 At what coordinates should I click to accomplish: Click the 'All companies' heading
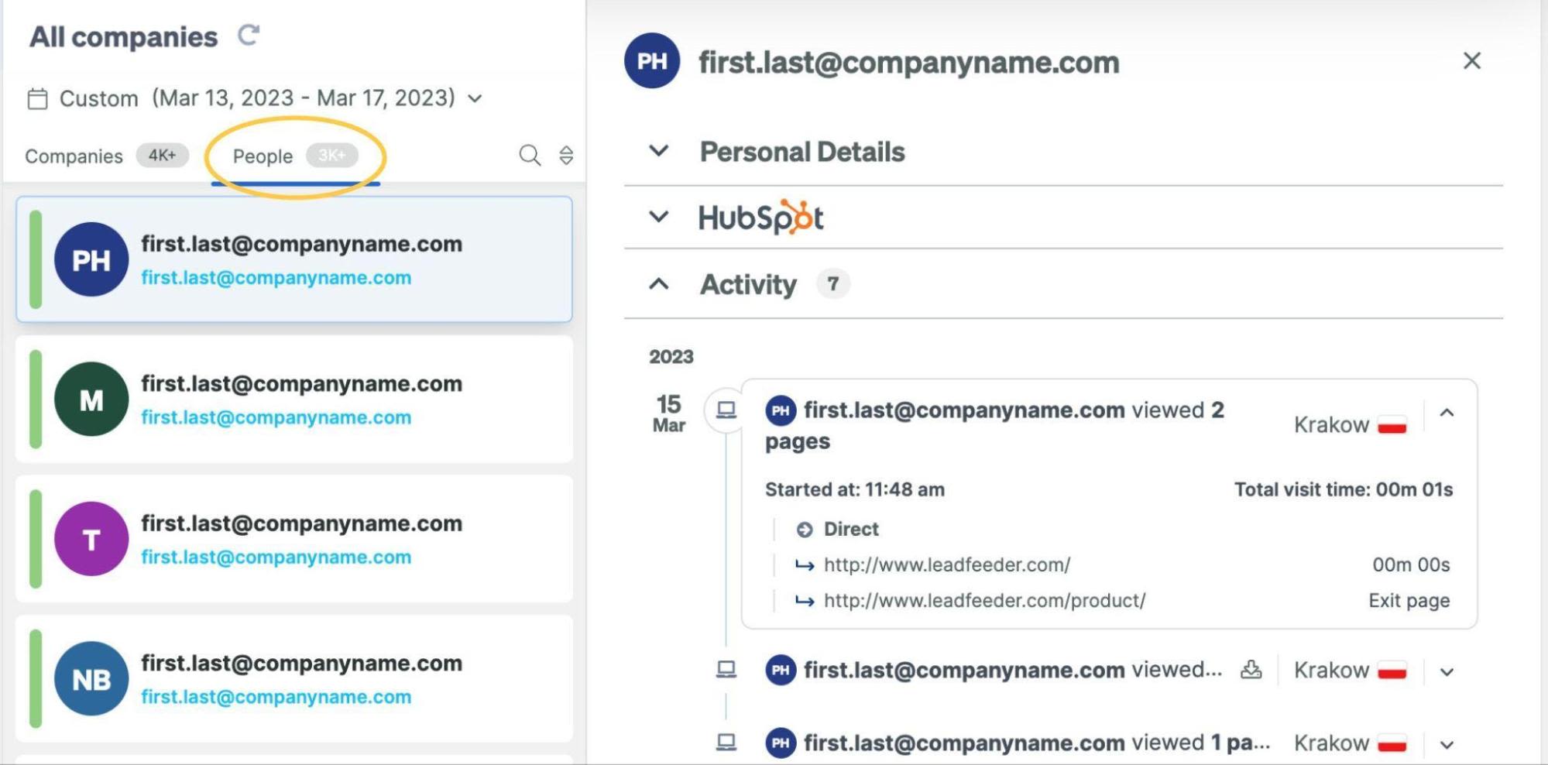pos(124,37)
